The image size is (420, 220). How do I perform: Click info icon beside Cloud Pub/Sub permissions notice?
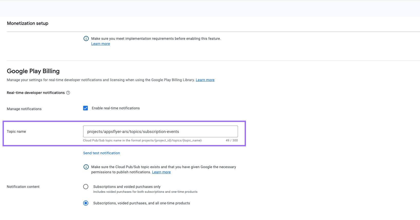(86, 167)
